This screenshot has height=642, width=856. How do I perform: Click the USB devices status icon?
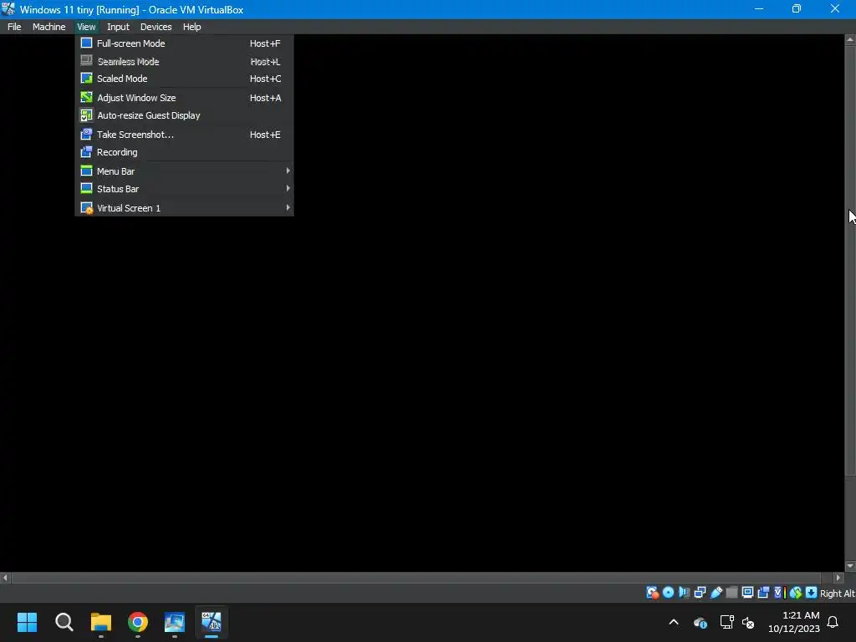click(716, 593)
